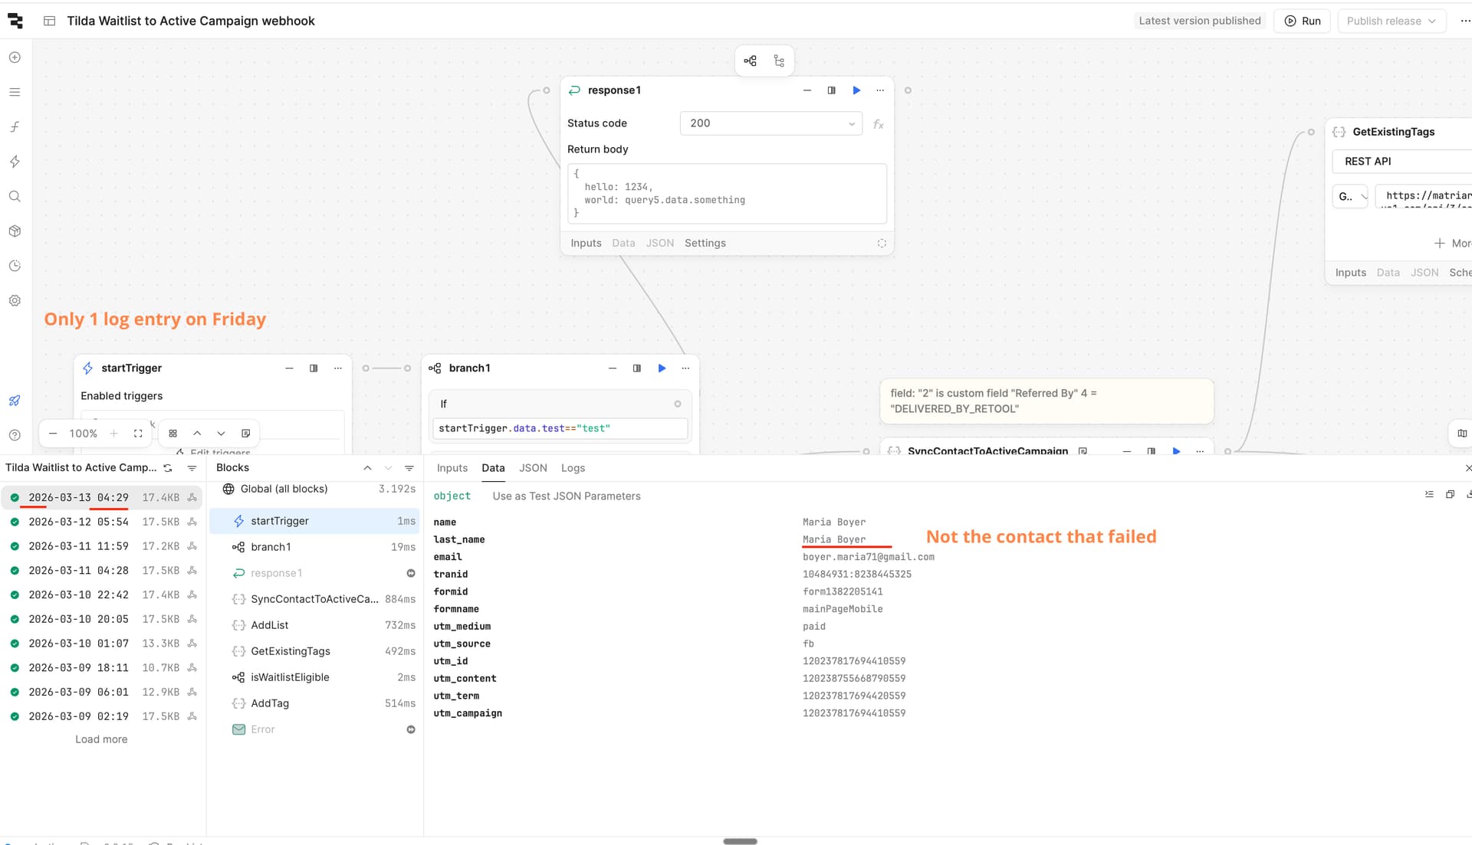Click the triggers lightning icon in sidebar
This screenshot has height=845, width=1472.
15,162
